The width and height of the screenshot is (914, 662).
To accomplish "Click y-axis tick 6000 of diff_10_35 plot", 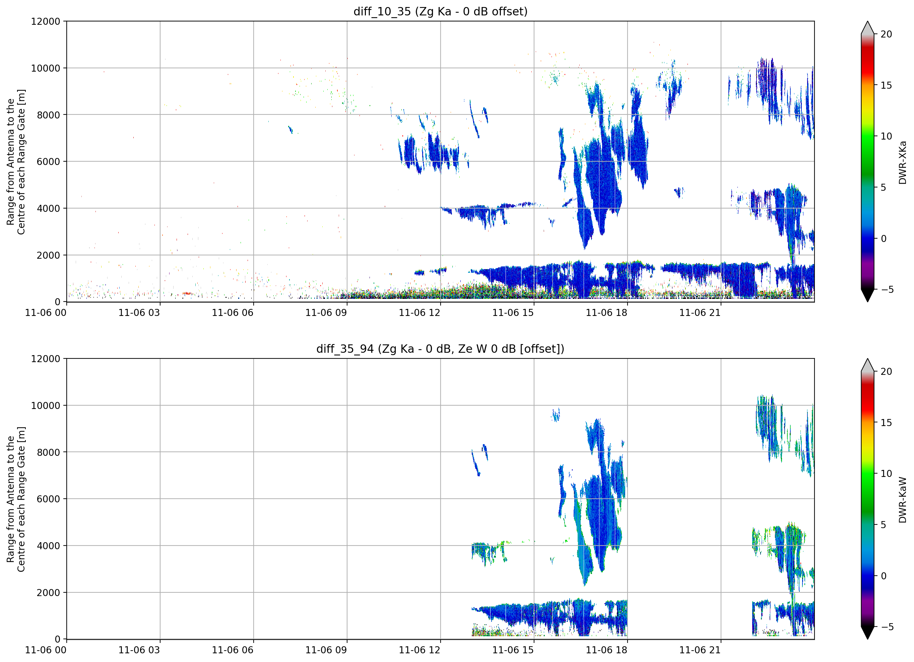I will (x=48, y=162).
